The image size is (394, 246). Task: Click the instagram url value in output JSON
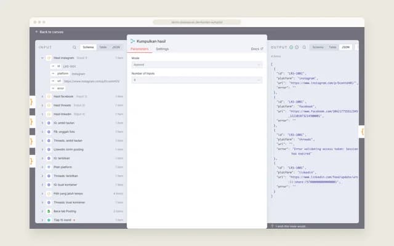point(323,83)
